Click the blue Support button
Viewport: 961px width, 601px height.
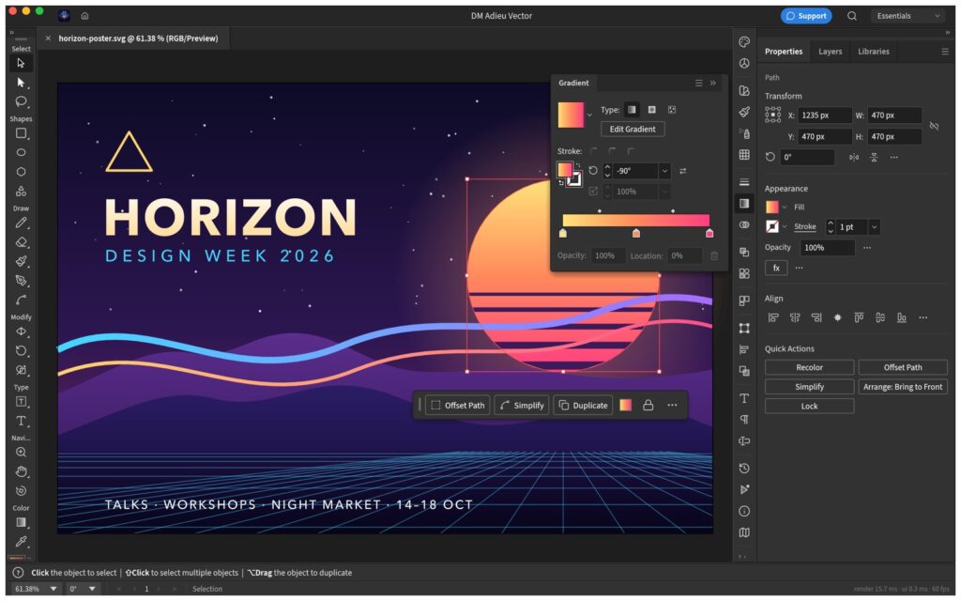point(806,16)
